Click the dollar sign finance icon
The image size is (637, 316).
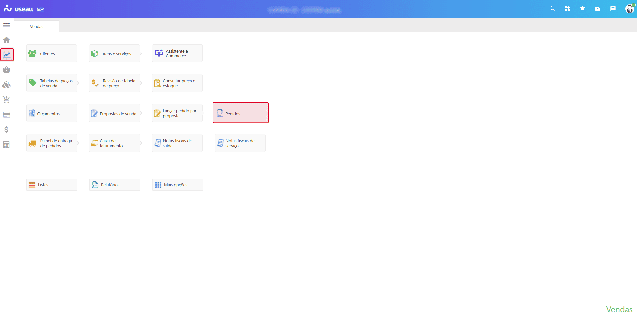point(6,130)
